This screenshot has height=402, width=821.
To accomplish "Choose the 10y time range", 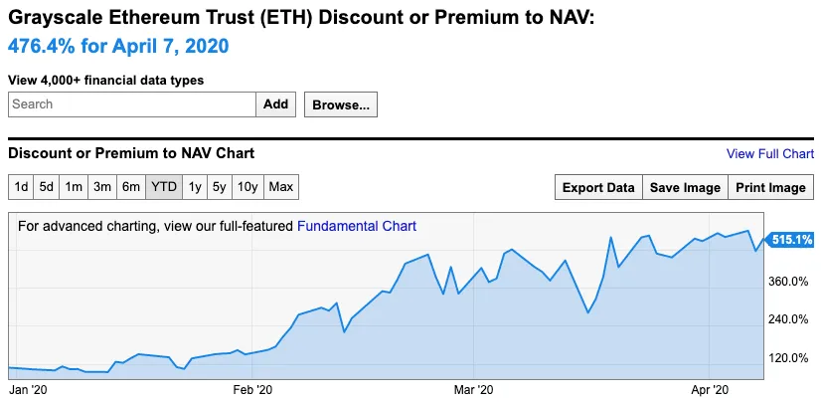I will click(x=247, y=187).
